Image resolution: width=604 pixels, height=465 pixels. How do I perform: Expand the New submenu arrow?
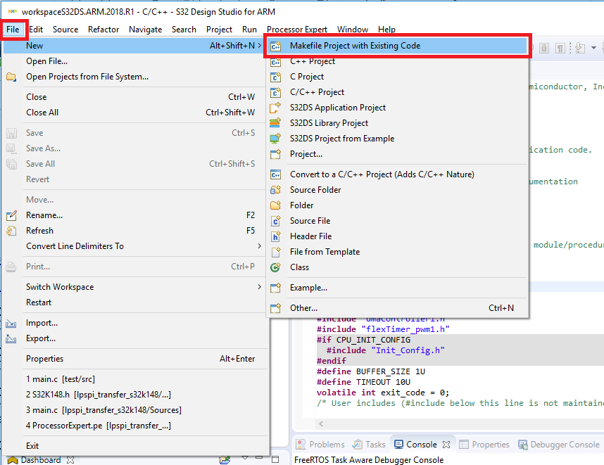pos(260,46)
